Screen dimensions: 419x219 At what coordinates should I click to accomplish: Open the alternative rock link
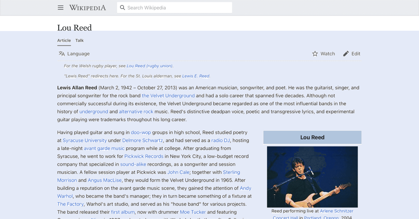point(136,111)
